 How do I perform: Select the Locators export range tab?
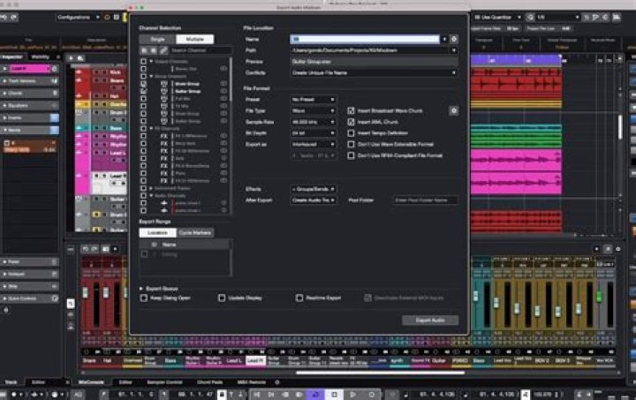tap(157, 232)
